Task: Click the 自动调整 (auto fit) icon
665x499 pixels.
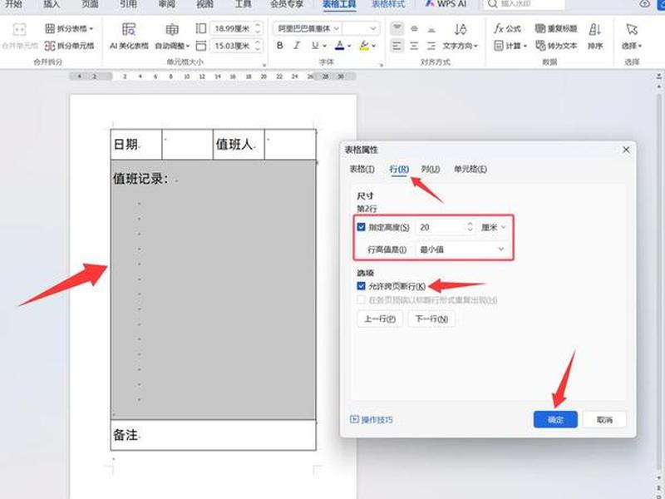Action: pos(172,29)
